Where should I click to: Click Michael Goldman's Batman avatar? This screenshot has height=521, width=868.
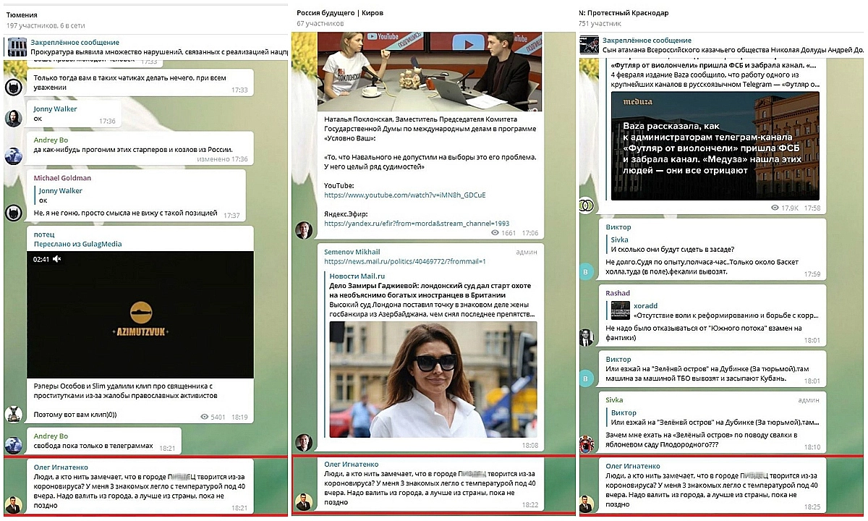tap(13, 212)
